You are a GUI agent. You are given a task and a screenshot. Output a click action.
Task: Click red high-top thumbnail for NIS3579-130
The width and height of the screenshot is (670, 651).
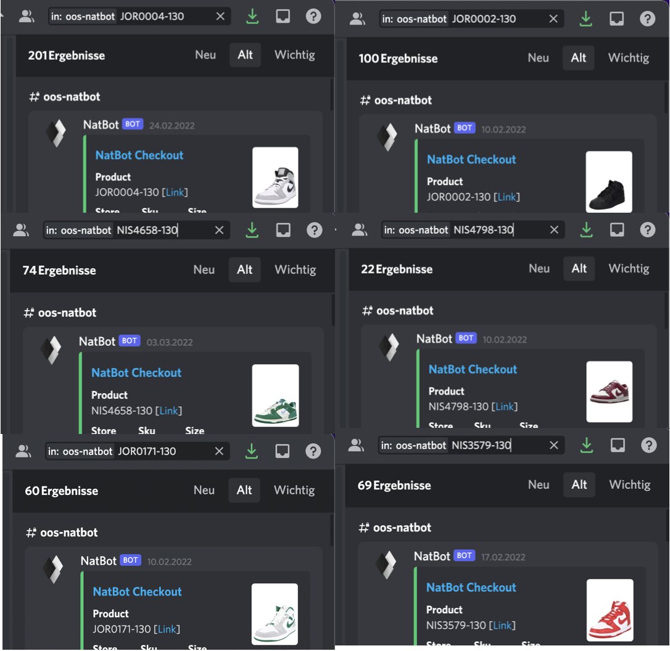pyautogui.click(x=610, y=610)
